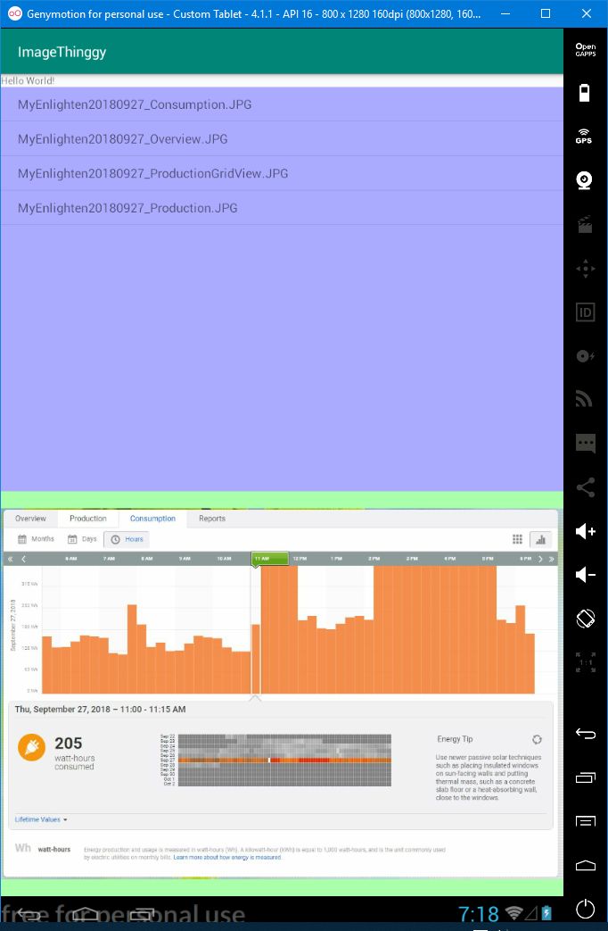The image size is (608, 931).
Task: Click the Wi-Fi icon in status bar
Action: [514, 913]
